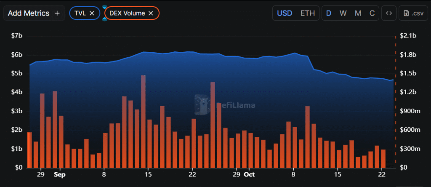431x187 pixels.
Task: Click the tall orange bar before Oct 29 label
Action: 213,126
